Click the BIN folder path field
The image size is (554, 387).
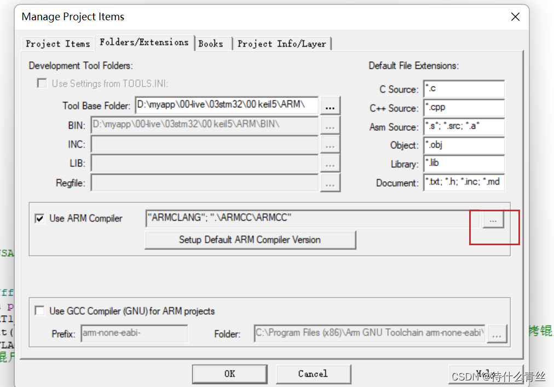pos(205,125)
